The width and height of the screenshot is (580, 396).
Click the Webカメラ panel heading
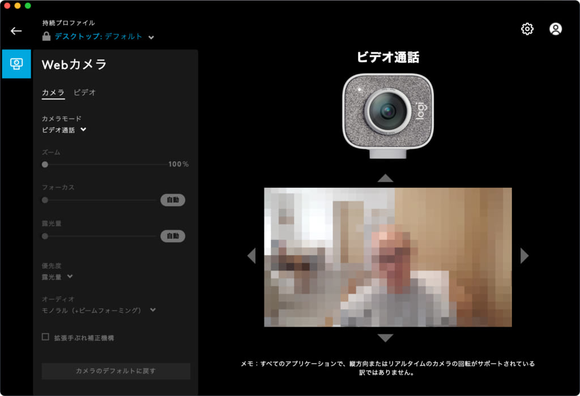point(74,64)
